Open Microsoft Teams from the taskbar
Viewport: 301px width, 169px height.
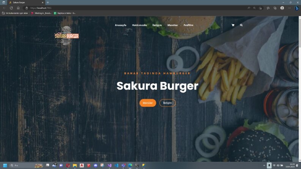click(123, 165)
